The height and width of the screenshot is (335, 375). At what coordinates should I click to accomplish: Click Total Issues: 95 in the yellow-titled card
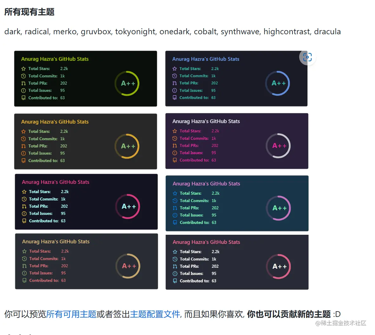pos(46,153)
